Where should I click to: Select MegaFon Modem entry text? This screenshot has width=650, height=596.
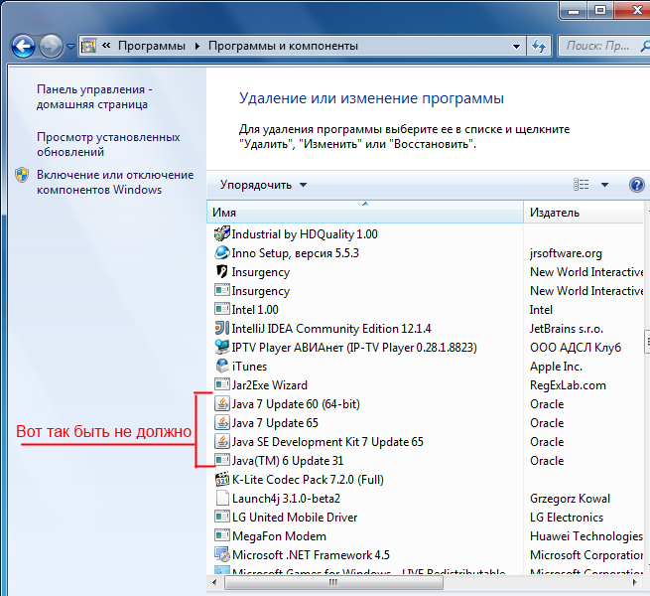click(x=279, y=536)
